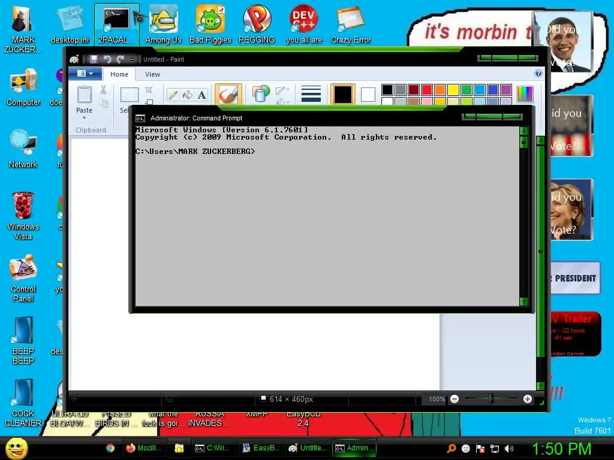
Task: Select the Fill with color bucket tool
Action: [x=188, y=95]
